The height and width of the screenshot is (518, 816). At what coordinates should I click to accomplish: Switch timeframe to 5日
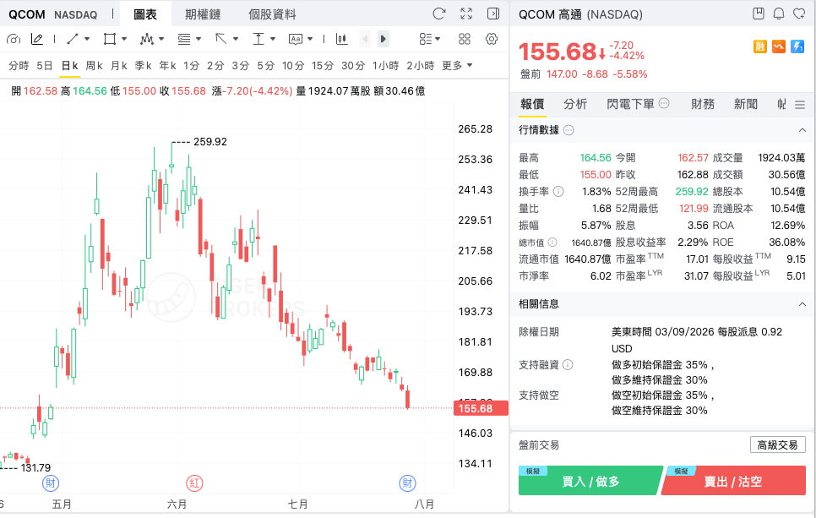click(45, 66)
